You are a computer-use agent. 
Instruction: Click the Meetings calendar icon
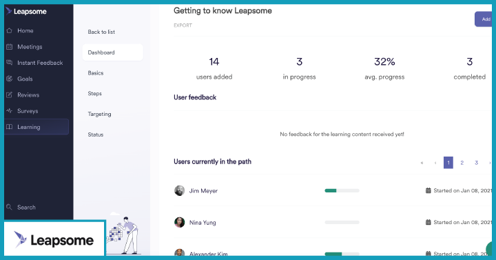(10, 47)
